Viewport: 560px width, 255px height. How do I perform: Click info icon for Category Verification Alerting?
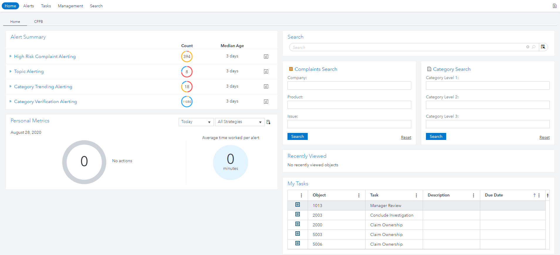coord(266,102)
